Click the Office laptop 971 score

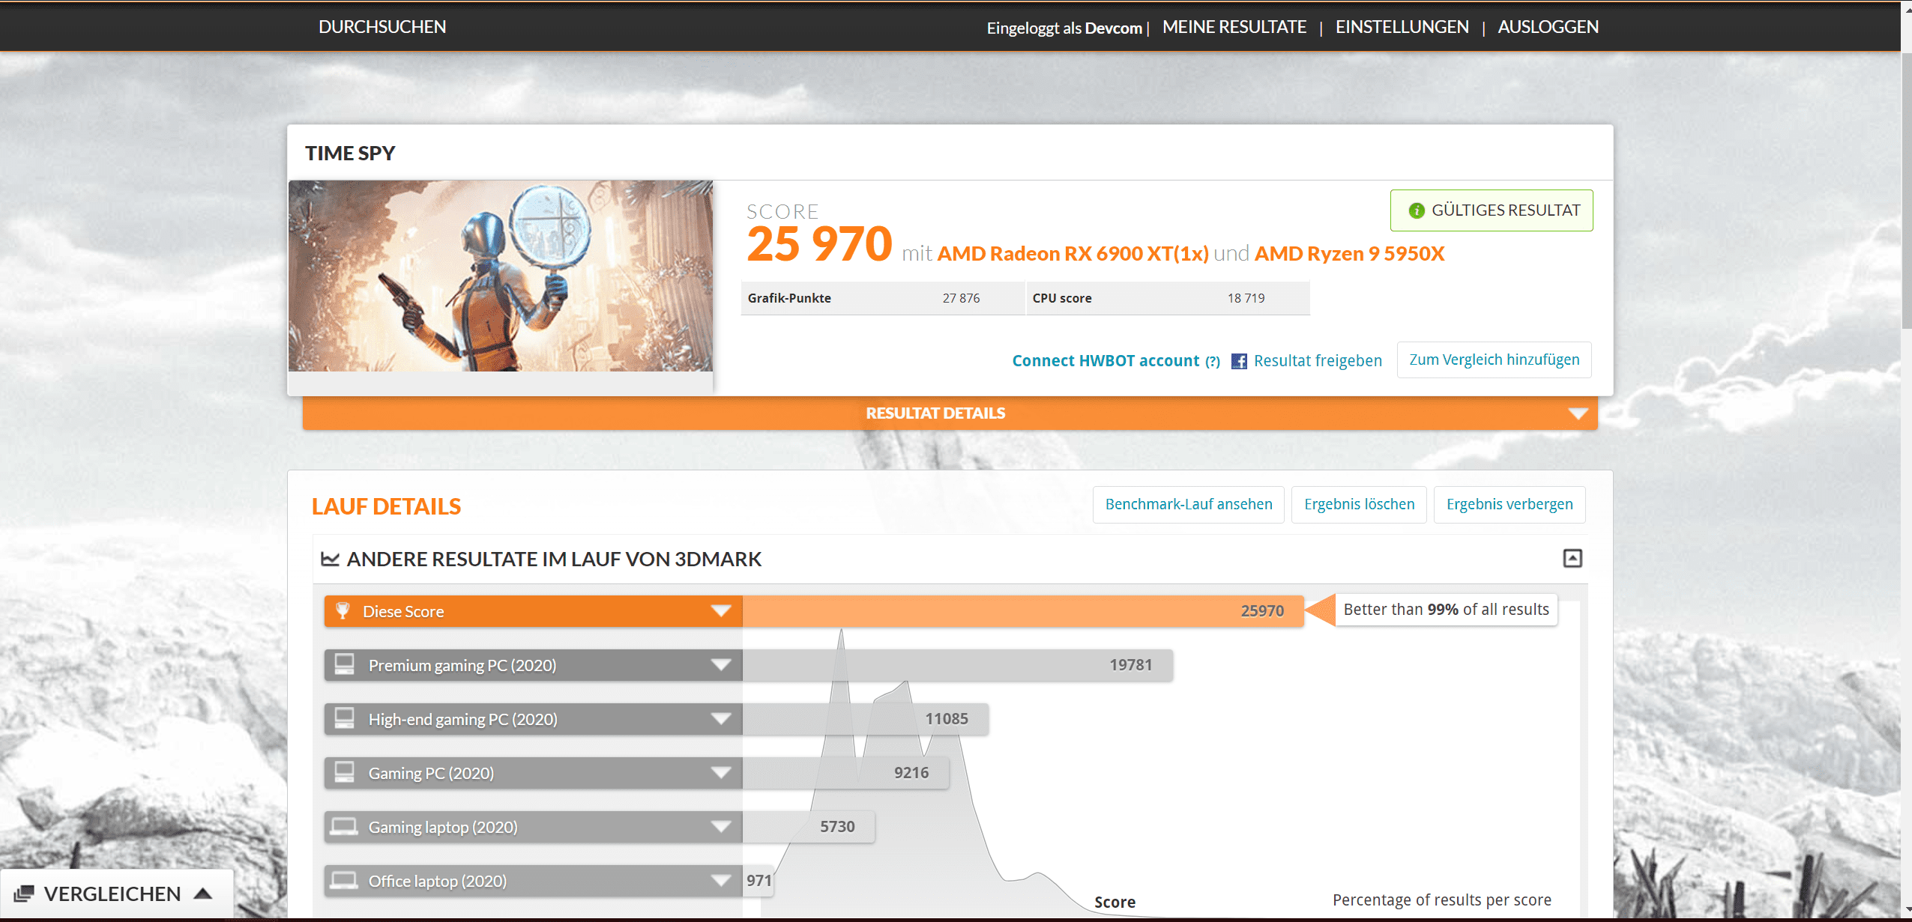click(x=759, y=881)
